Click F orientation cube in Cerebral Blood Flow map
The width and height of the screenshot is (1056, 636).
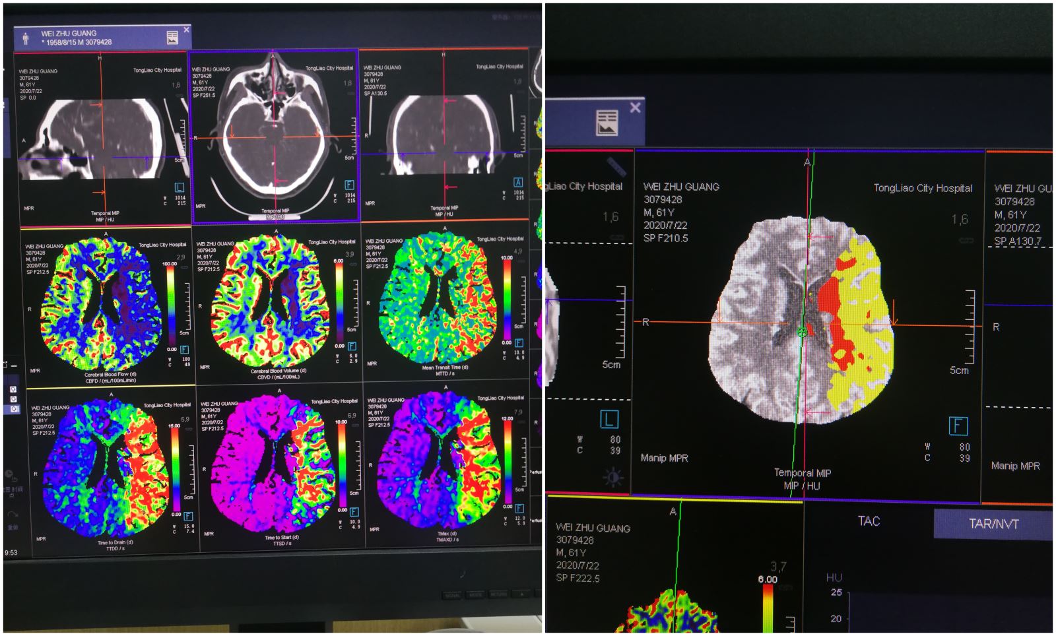(x=184, y=350)
